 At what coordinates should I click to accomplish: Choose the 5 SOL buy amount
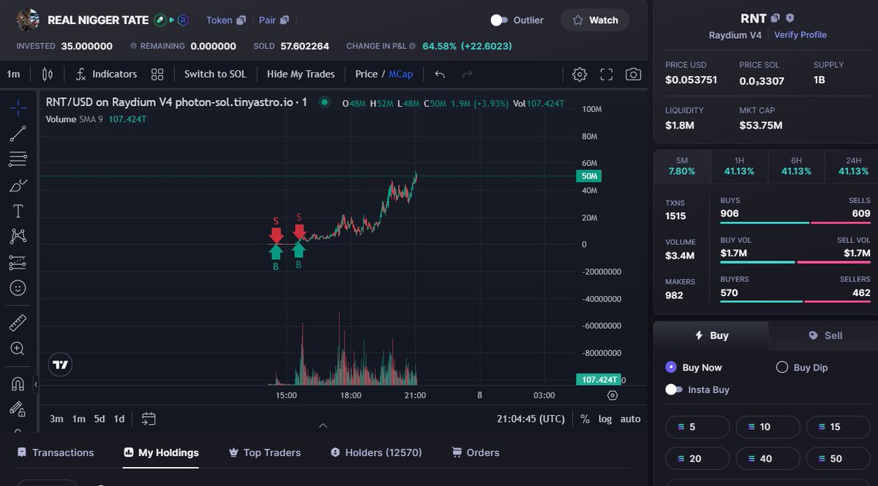click(x=697, y=427)
